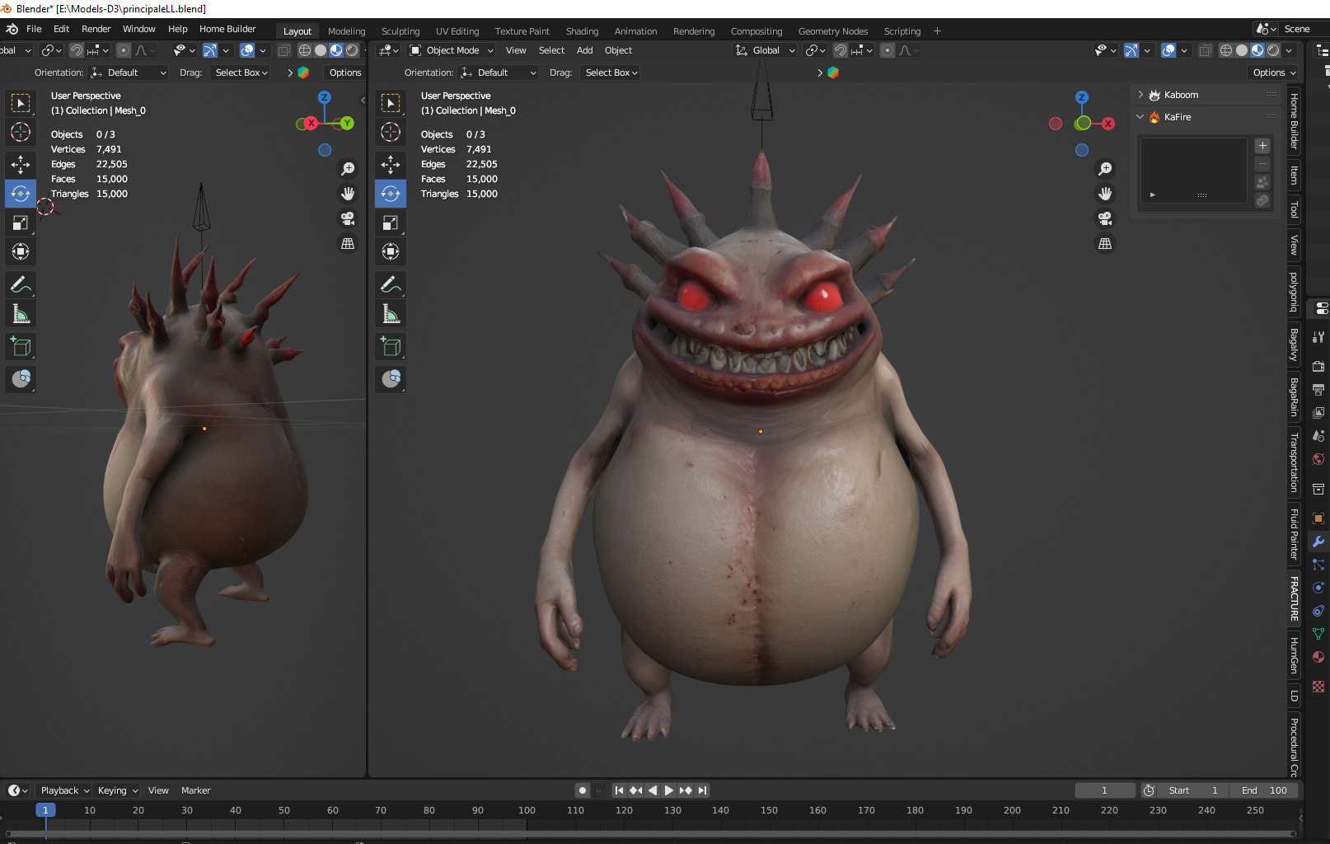Viewport: 1330px width, 844px height.
Task: Jump to the start frame
Action: tap(619, 790)
